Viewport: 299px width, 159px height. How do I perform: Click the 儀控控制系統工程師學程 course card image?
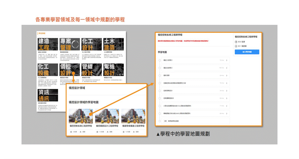pos(81,116)
